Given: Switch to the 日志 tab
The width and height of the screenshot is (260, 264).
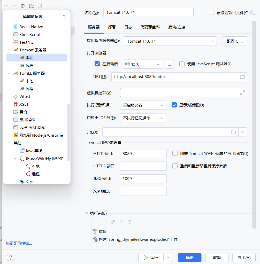Looking at the screenshot, I should click(x=128, y=27).
